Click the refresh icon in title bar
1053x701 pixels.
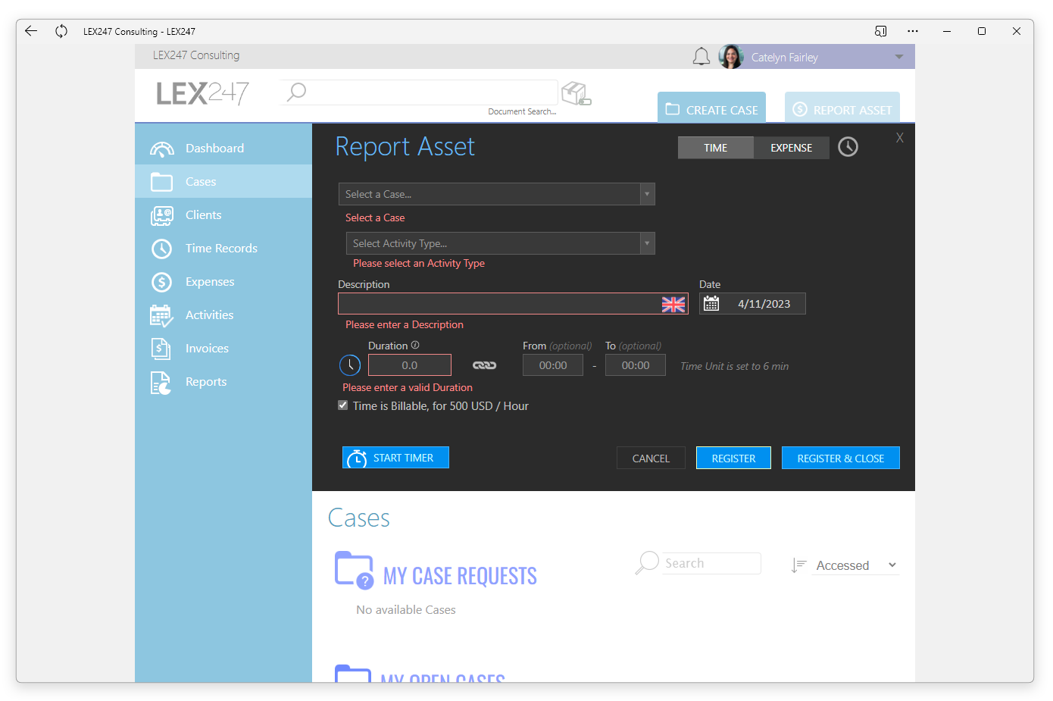point(61,31)
